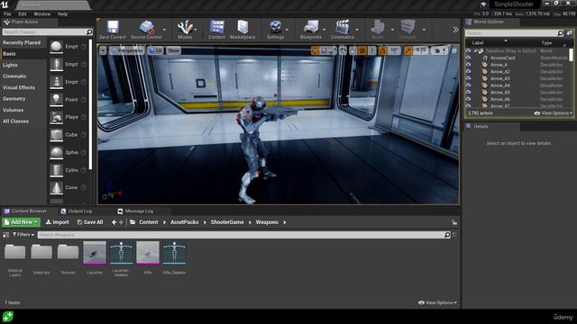Select the Cone actor icon
577x324 pixels.
56,188
